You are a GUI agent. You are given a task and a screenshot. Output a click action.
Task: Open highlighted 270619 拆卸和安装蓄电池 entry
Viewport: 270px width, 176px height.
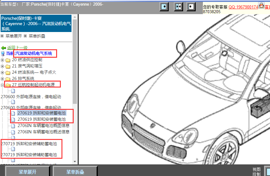point(41,113)
